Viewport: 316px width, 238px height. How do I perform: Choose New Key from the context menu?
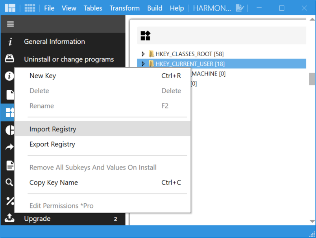click(x=103, y=76)
